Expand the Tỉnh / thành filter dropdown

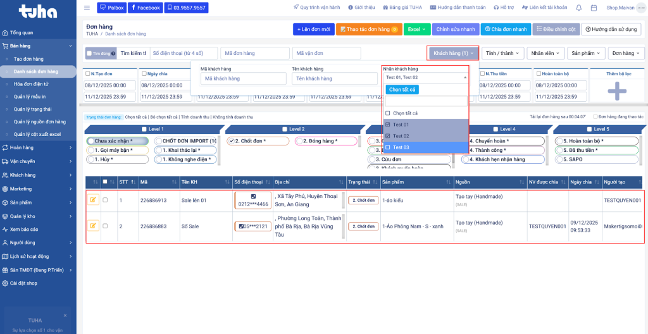pos(502,53)
